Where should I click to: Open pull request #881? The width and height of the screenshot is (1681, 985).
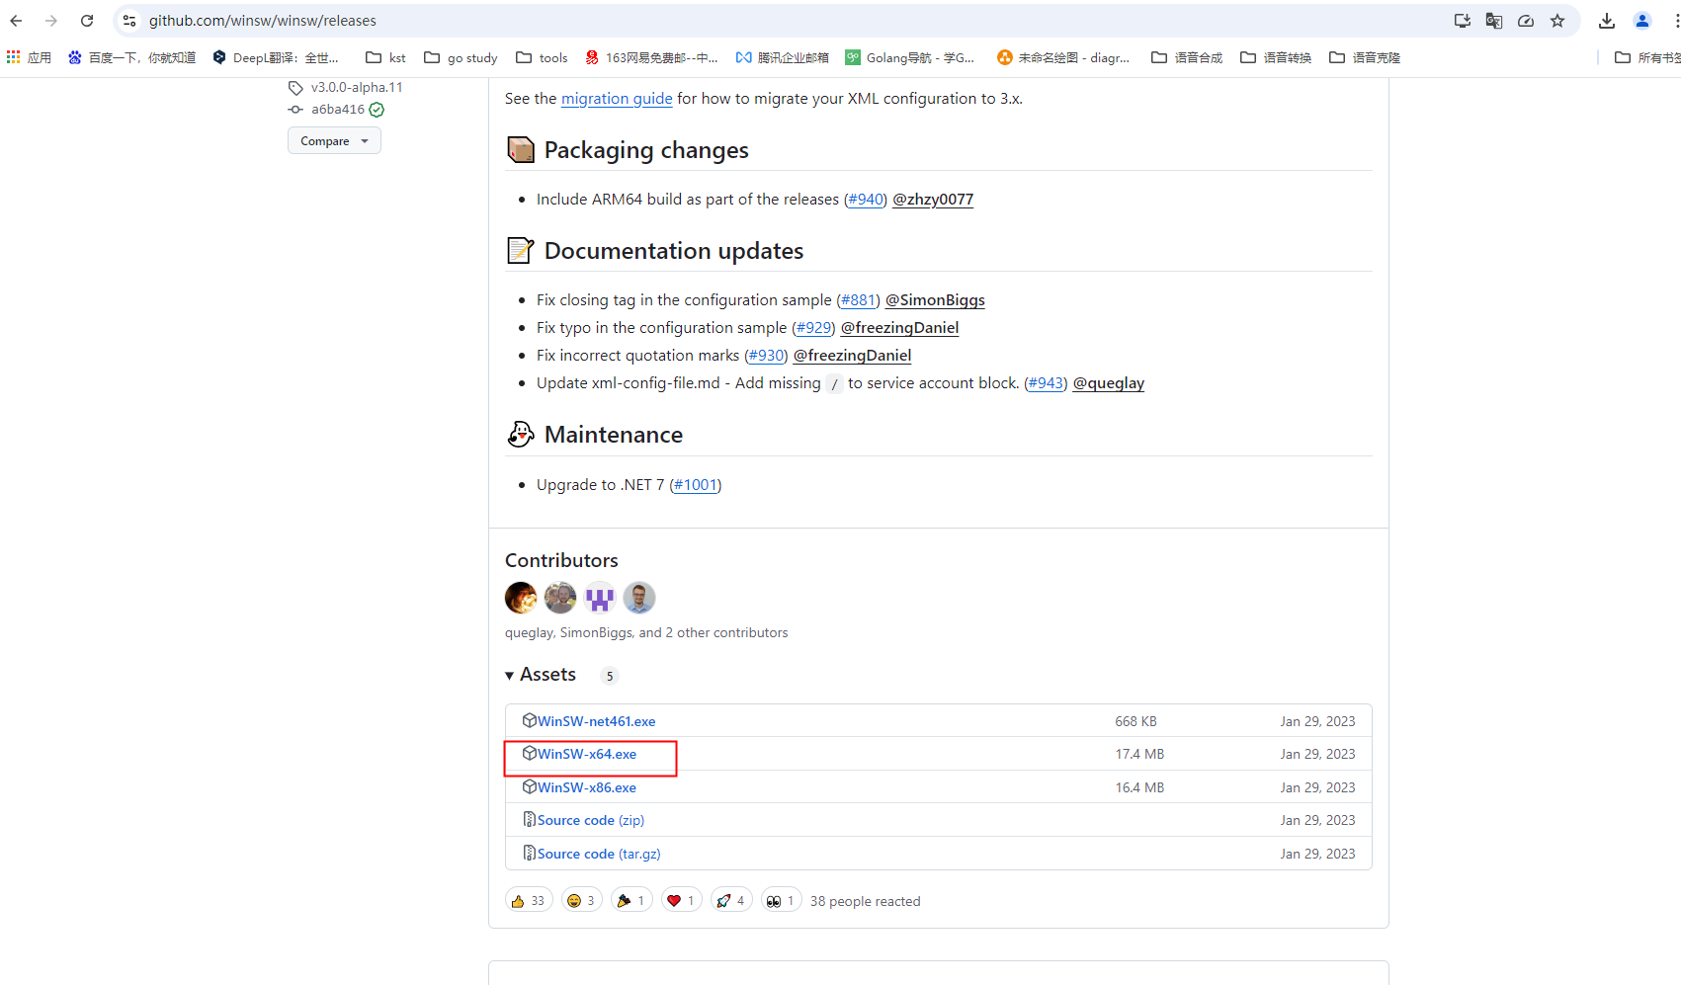(x=858, y=300)
